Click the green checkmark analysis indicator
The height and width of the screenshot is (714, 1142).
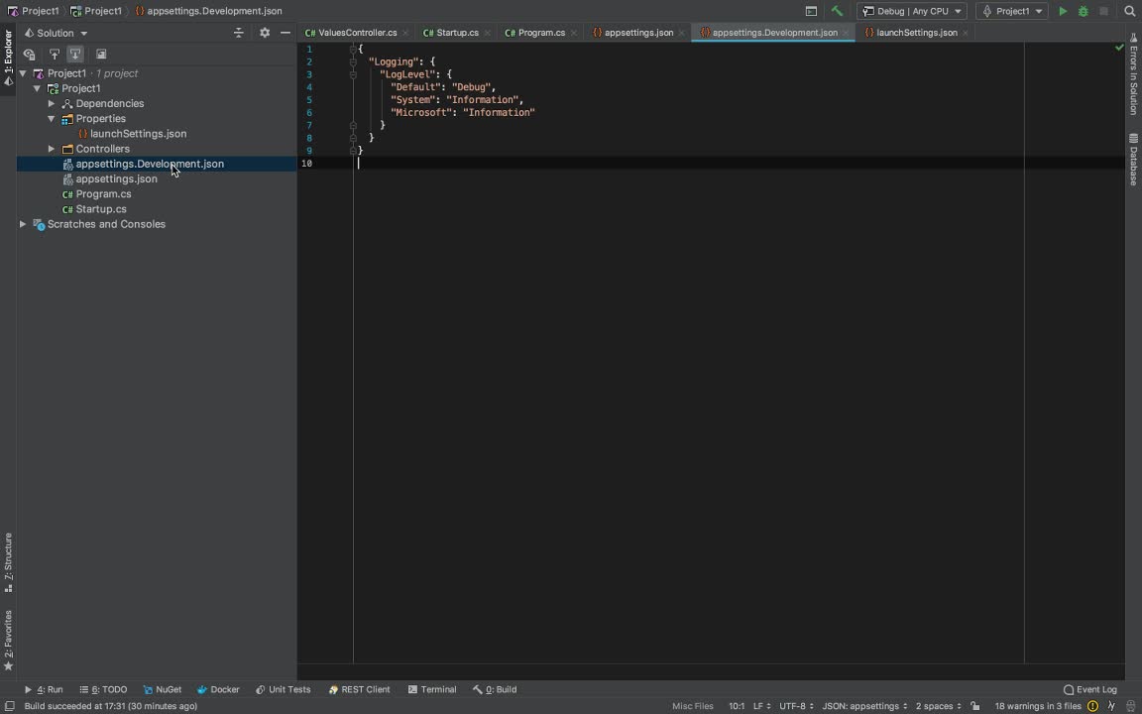[x=1119, y=48]
